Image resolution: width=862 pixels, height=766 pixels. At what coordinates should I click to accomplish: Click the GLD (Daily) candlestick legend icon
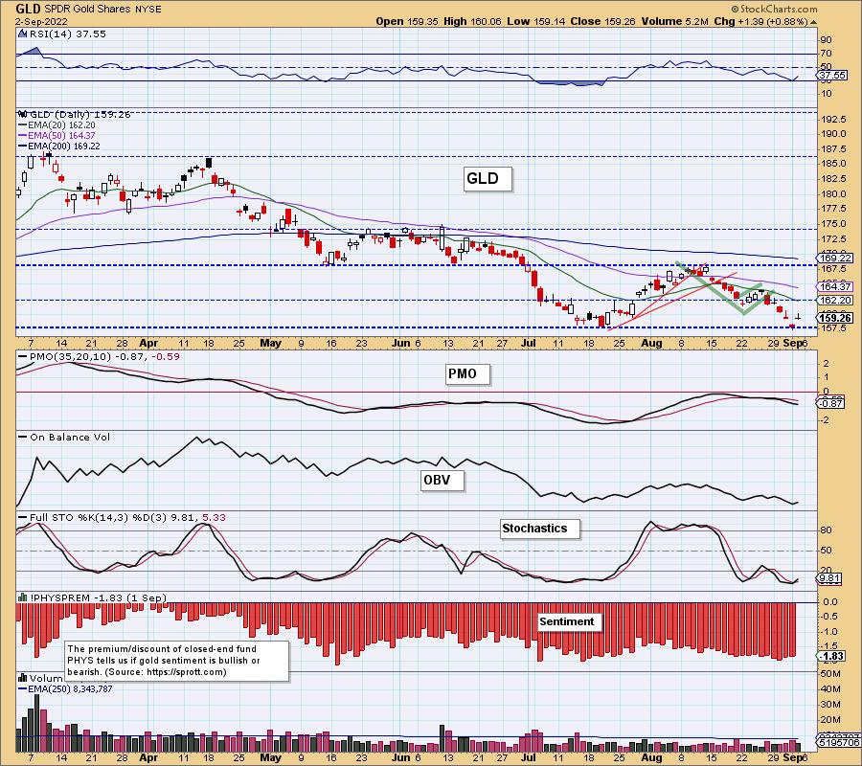[x=23, y=114]
